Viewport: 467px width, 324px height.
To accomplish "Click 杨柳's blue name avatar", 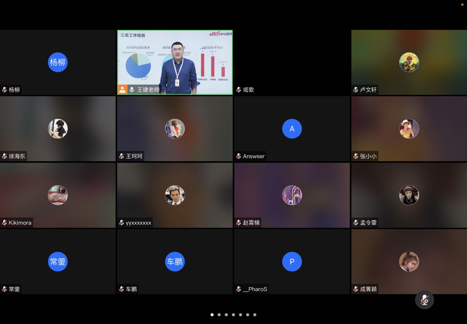I will tap(58, 62).
